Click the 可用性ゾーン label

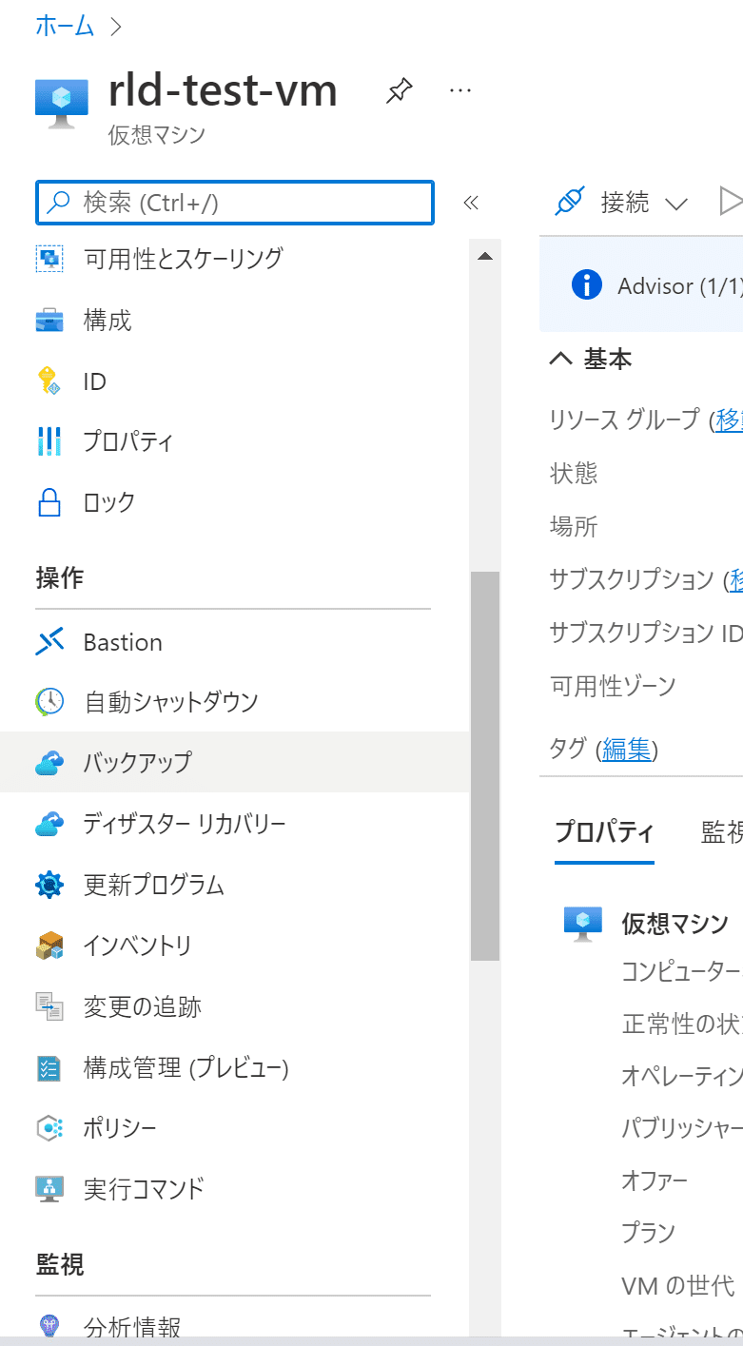pyautogui.click(x=614, y=685)
